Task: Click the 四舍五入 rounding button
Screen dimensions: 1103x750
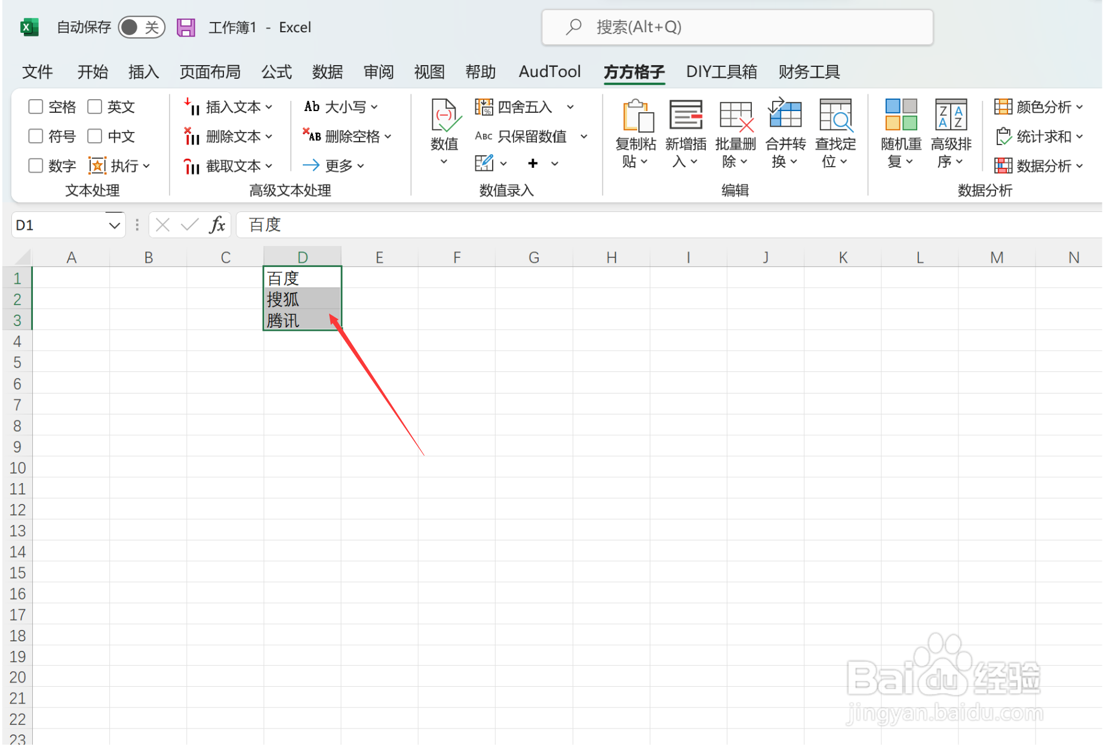Action: point(514,107)
